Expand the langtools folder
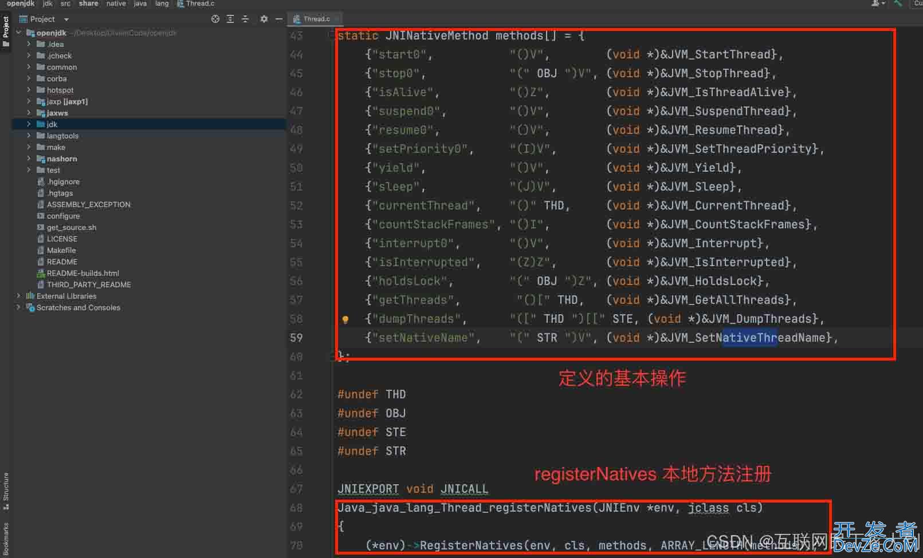Screen dimensions: 923x558 [x=29, y=136]
